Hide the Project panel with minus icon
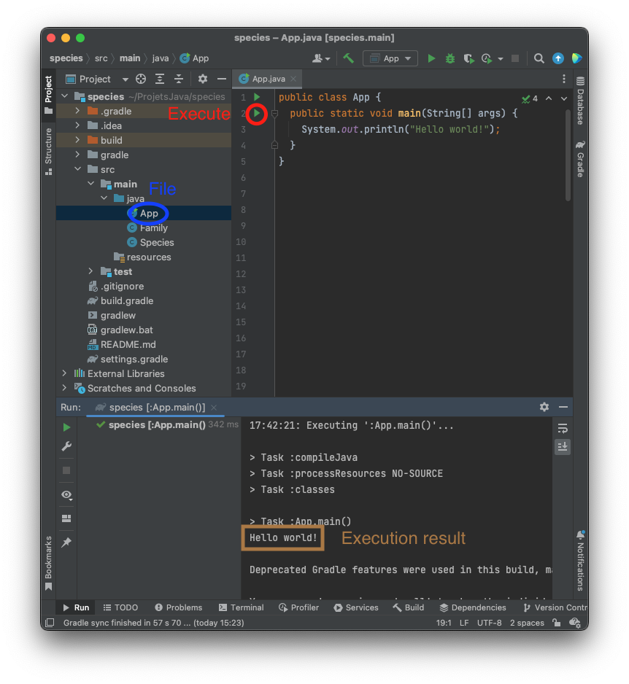 [222, 79]
